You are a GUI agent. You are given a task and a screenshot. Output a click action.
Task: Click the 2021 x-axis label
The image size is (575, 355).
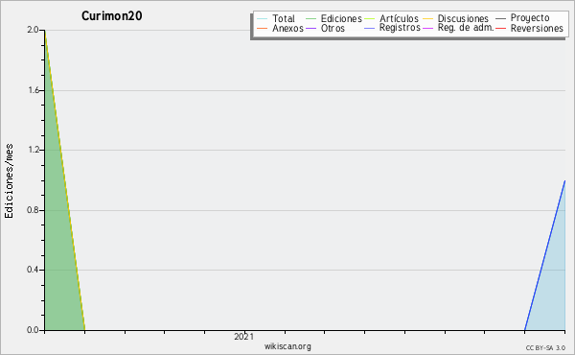coord(243,336)
